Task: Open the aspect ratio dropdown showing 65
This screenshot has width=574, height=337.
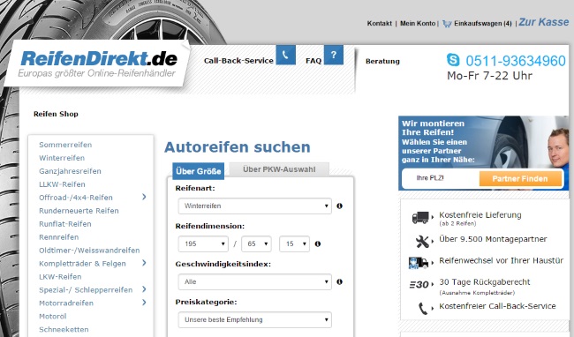Action: click(256, 243)
